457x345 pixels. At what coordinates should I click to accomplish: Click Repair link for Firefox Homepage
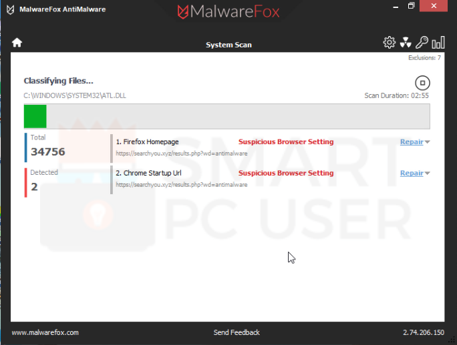411,141
